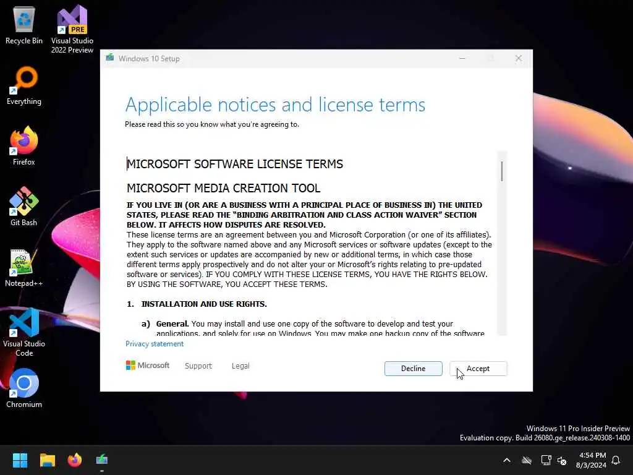Open the Privacy statement link
The image size is (633, 475).
(x=154, y=344)
